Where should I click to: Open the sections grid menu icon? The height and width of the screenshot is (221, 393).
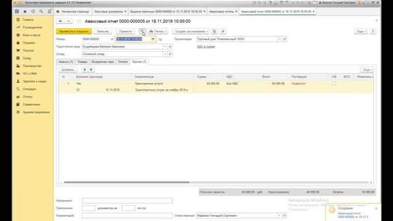pyautogui.click(x=17, y=12)
